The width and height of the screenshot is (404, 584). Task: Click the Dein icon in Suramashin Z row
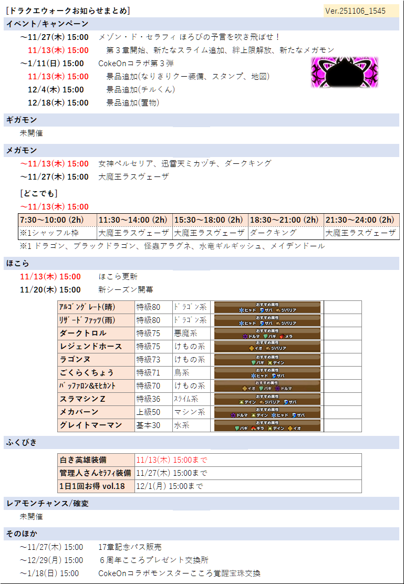point(241,402)
